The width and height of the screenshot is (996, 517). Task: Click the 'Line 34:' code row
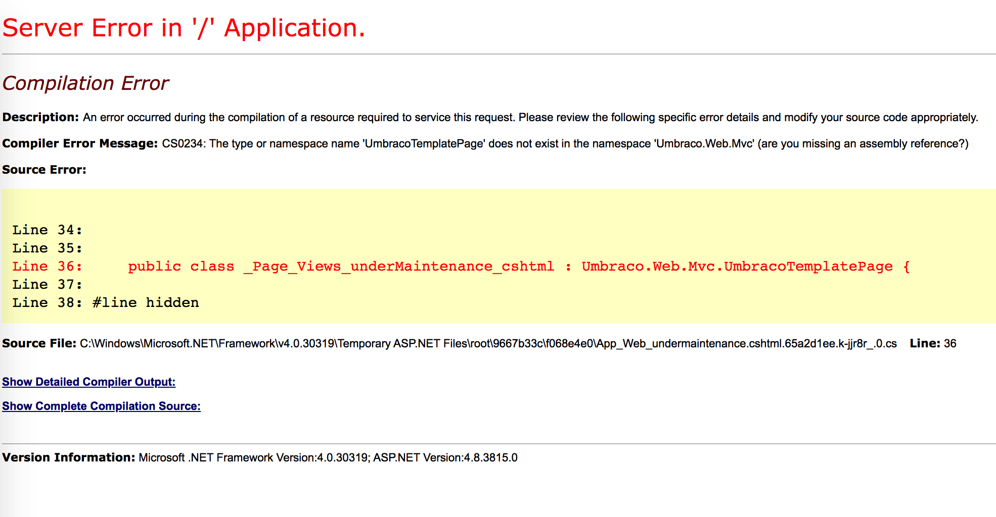[48, 230]
